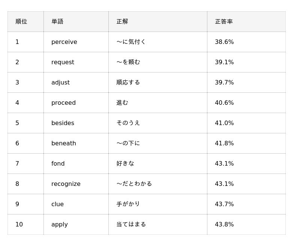Click the beneath cell
The width and height of the screenshot is (300, 246).
[76, 143]
